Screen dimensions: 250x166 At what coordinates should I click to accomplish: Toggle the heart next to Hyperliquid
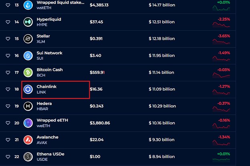(x=8, y=22)
